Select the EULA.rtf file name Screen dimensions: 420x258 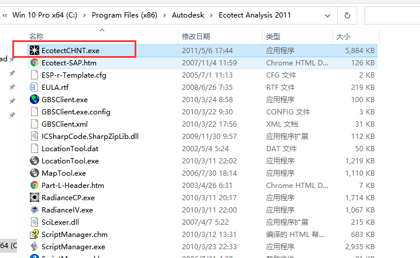(x=55, y=88)
